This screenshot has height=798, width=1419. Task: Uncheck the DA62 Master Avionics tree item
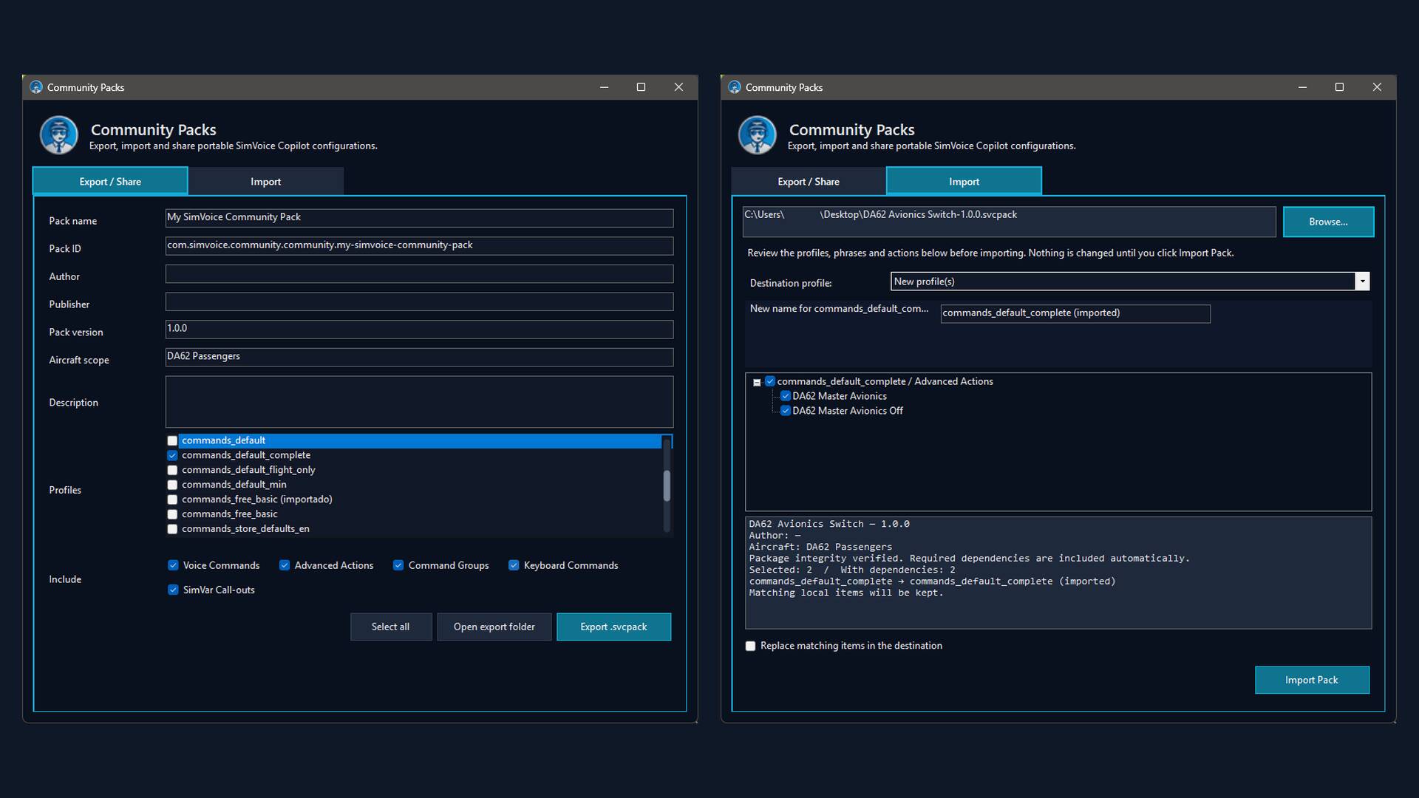(x=786, y=396)
